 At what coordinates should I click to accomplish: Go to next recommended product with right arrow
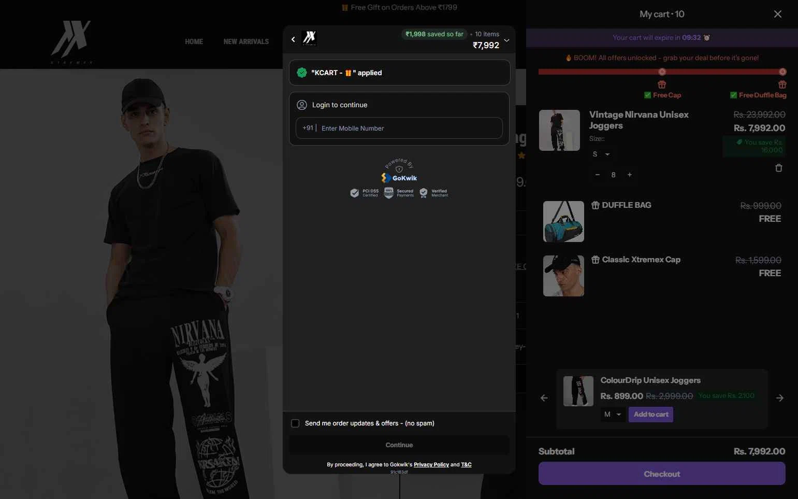pyautogui.click(x=780, y=398)
